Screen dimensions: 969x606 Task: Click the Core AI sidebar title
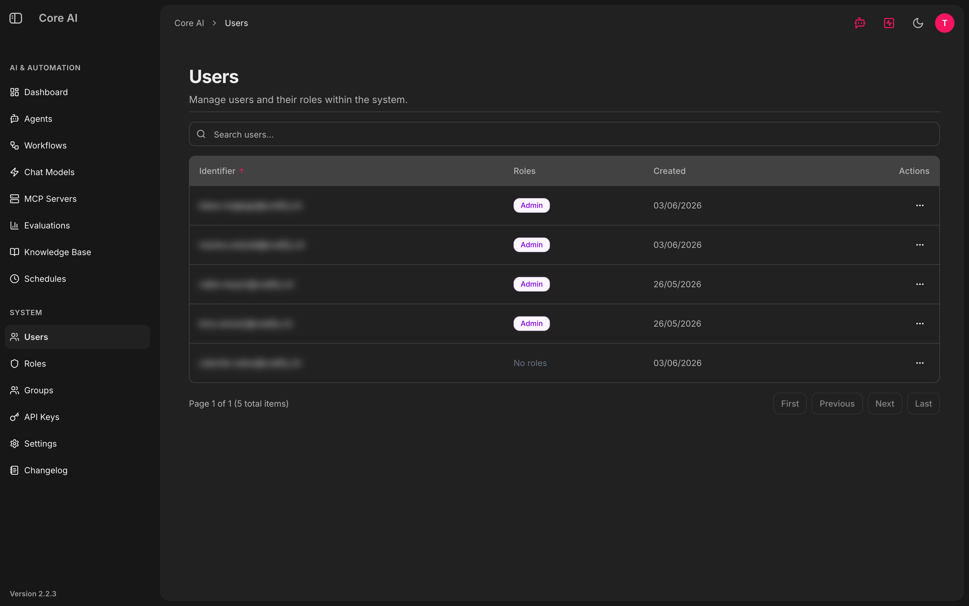[58, 18]
